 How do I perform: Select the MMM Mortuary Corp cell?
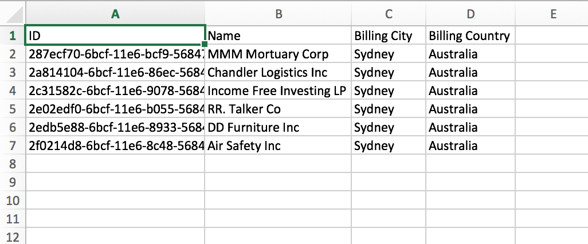(x=279, y=54)
